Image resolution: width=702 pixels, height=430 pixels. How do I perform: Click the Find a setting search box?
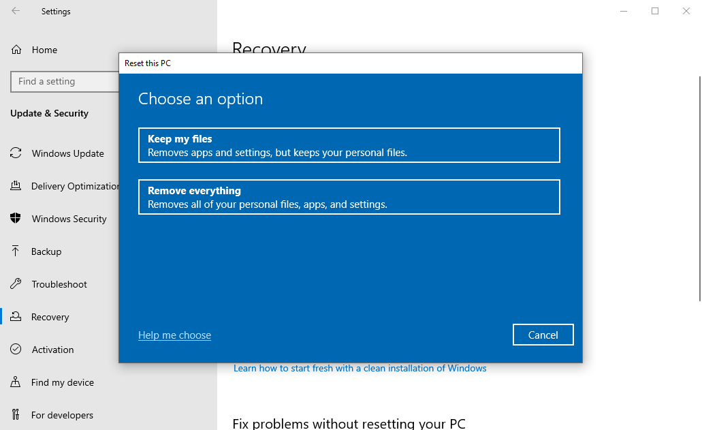click(x=65, y=82)
